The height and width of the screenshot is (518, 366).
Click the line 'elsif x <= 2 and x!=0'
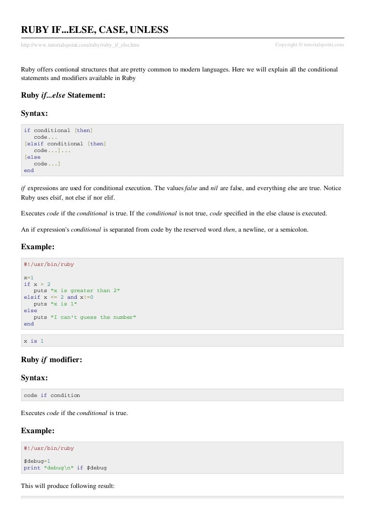(59, 297)
